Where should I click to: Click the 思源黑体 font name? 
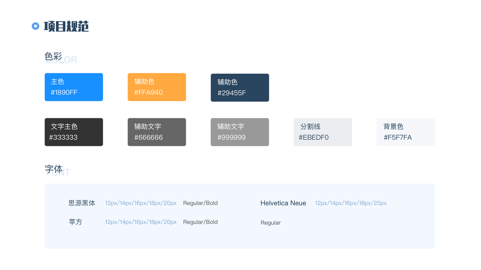pos(82,203)
